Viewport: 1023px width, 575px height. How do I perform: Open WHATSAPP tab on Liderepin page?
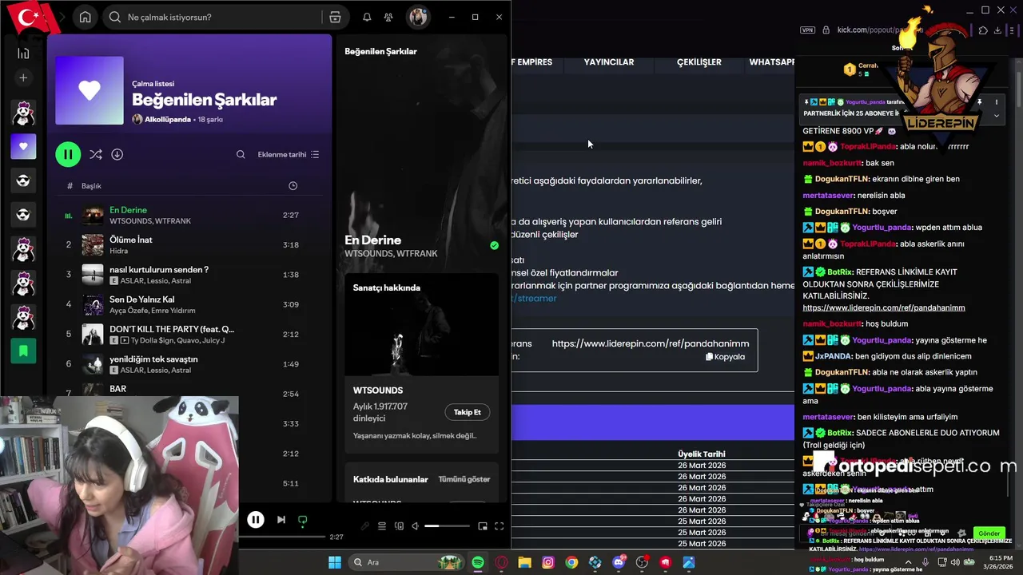pyautogui.click(x=771, y=62)
